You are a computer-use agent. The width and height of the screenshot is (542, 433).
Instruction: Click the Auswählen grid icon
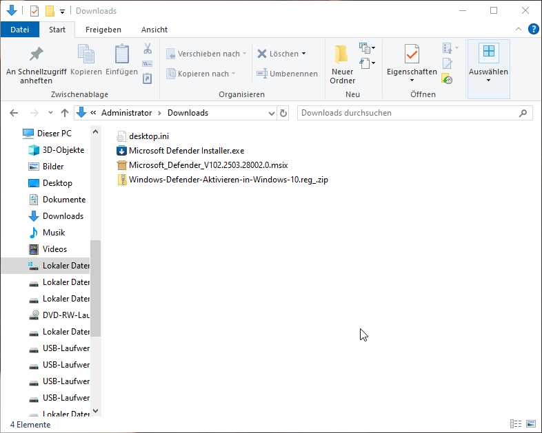(488, 52)
